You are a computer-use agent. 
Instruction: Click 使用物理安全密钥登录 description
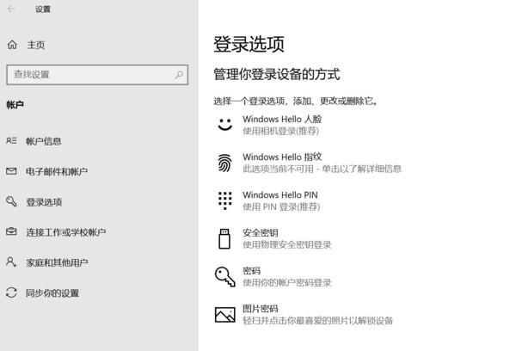click(x=287, y=244)
